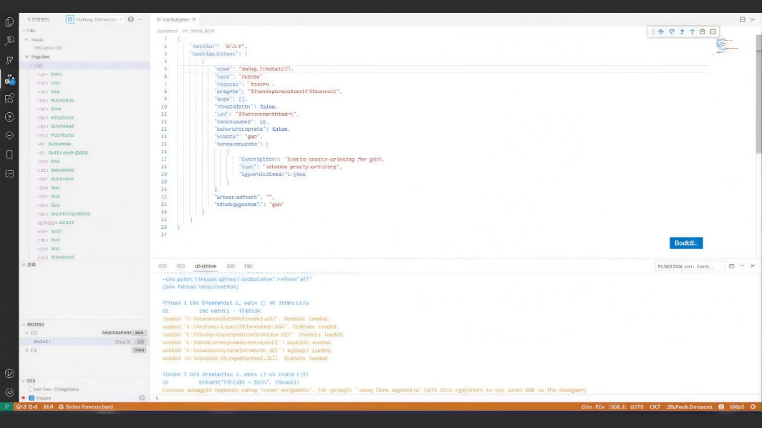Click the notification bell in status bar
The height and width of the screenshot is (428, 762).
(x=753, y=407)
